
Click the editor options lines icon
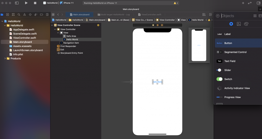pos(204,15)
